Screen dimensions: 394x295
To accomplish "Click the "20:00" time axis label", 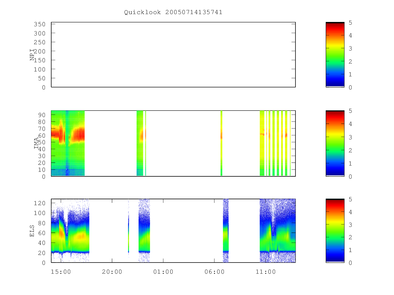I will [112, 272].
